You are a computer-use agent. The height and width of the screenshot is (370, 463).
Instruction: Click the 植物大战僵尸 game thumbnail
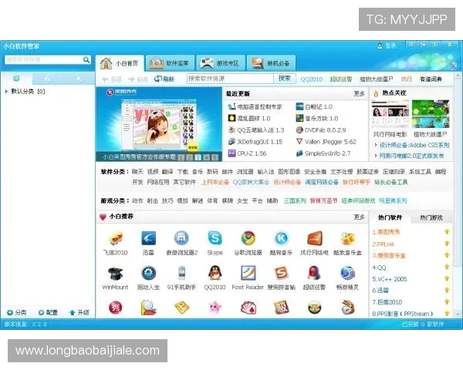coord(431,114)
